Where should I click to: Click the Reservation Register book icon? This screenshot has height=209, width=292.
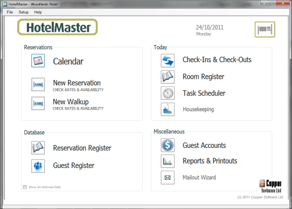[38, 147]
